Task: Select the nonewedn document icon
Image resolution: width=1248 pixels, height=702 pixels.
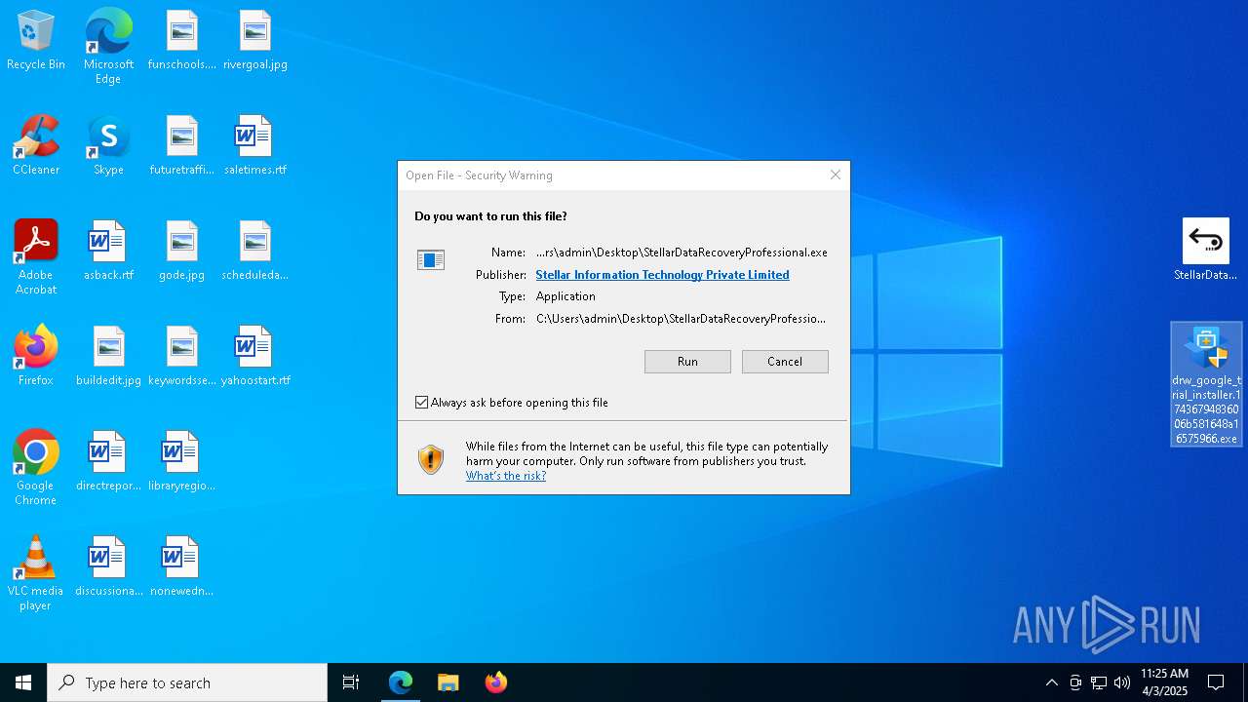Action: 181,567
